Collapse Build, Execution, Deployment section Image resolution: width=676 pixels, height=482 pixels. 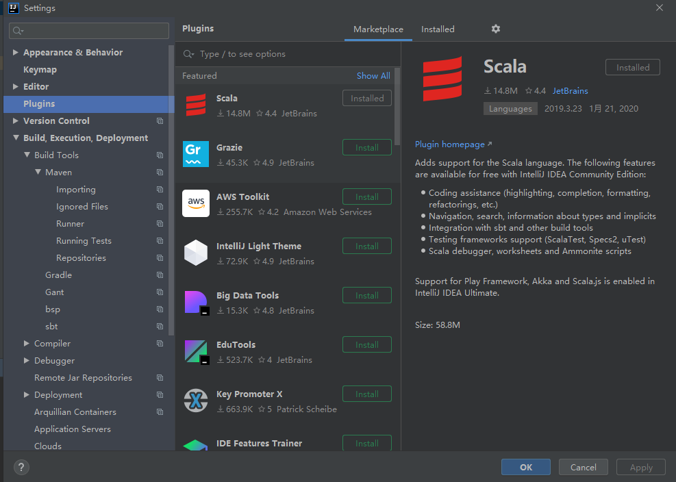click(16, 138)
